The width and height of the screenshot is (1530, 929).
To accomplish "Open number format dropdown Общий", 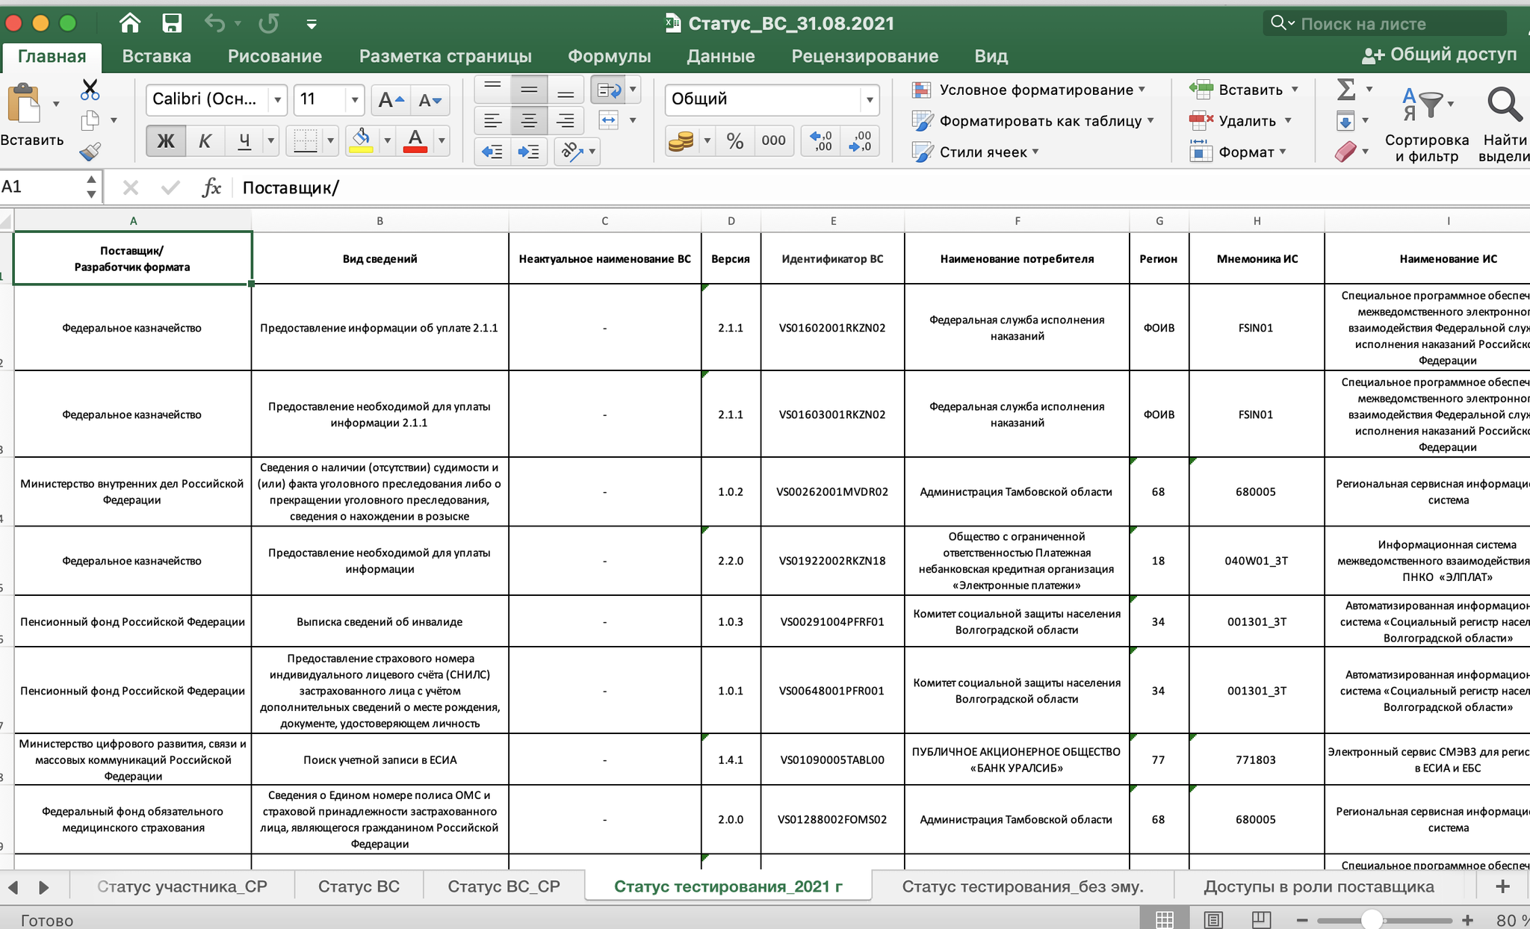I will tap(870, 99).
